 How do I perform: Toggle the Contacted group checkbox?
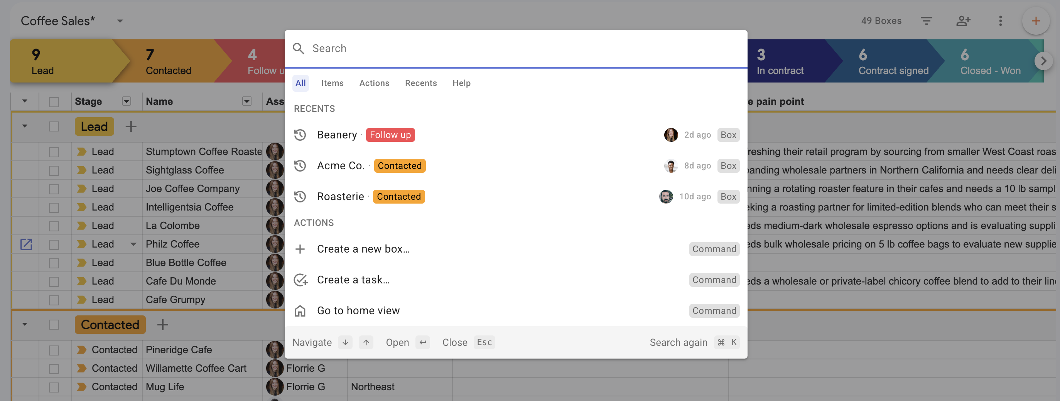click(54, 325)
